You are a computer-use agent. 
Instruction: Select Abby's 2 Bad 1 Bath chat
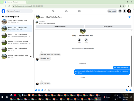pos(17,29)
